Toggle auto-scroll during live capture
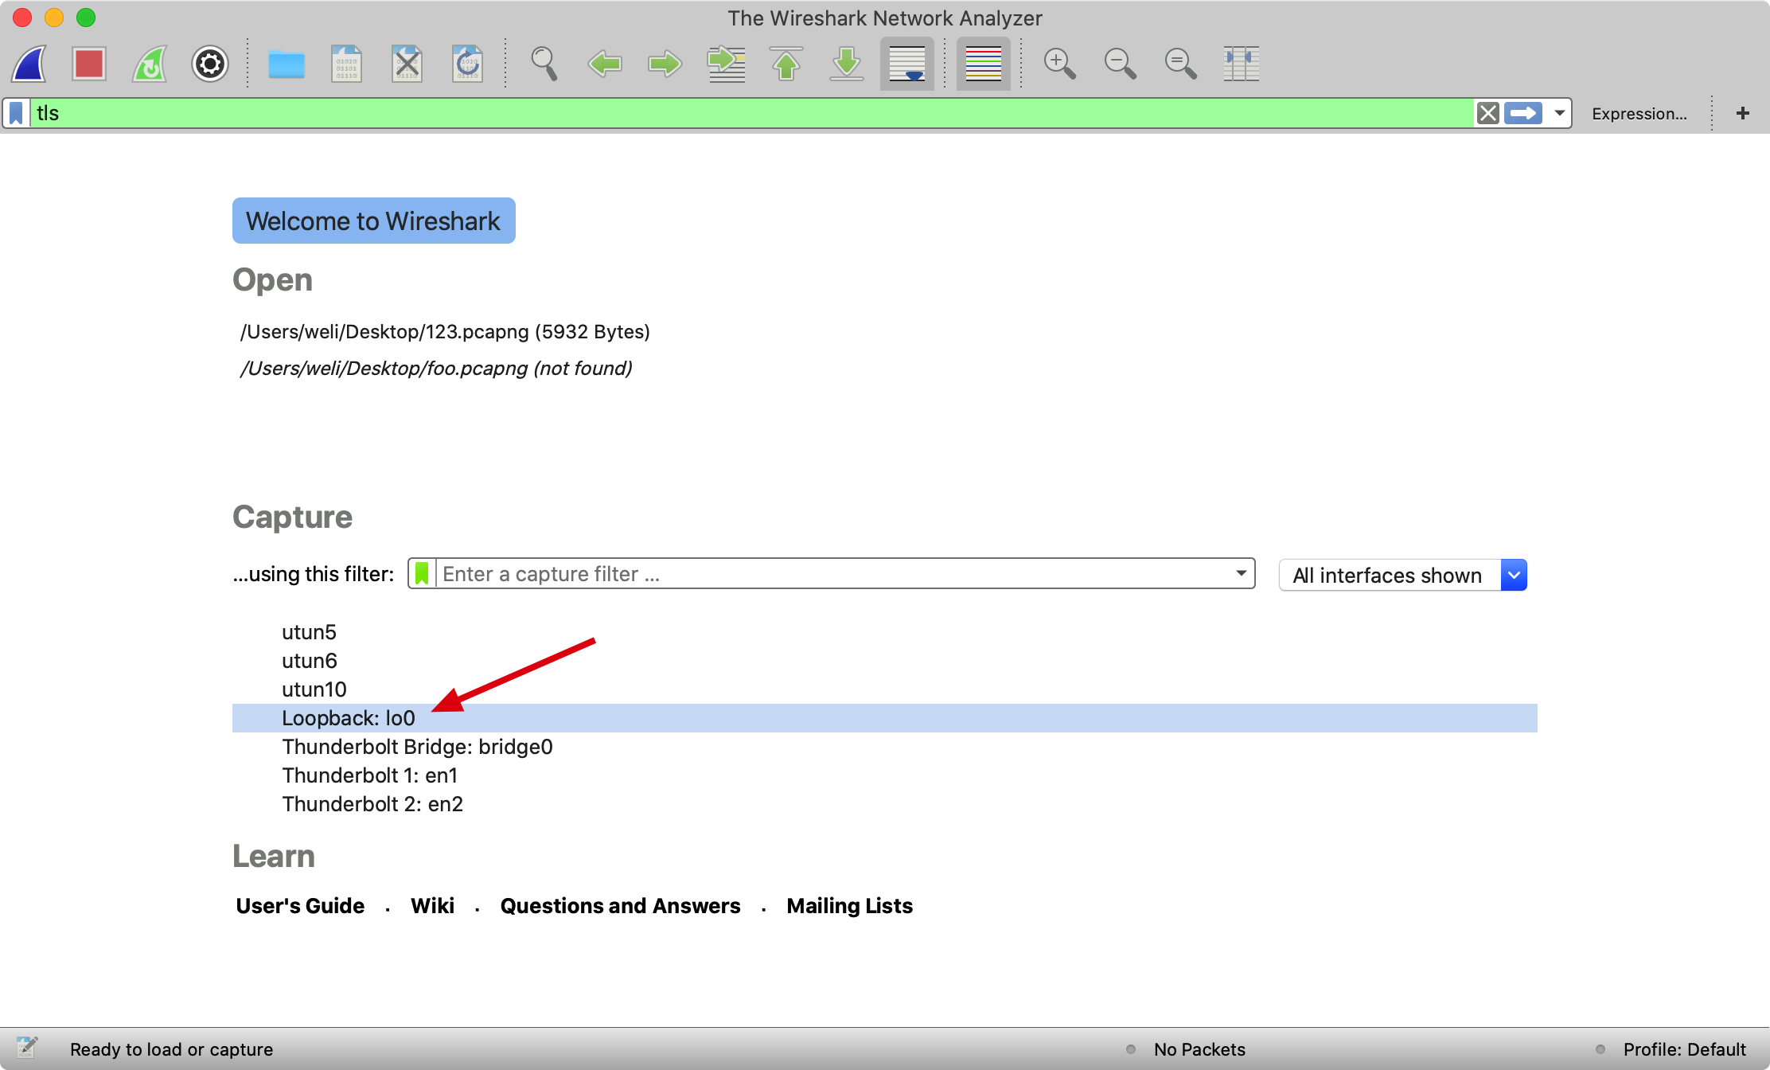The width and height of the screenshot is (1770, 1070). click(x=907, y=64)
